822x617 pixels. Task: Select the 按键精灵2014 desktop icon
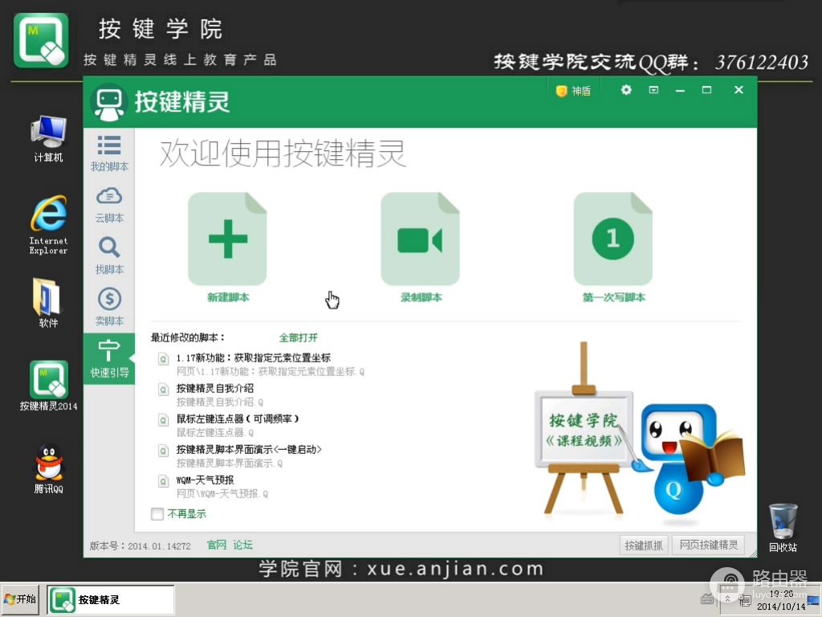[x=48, y=386]
